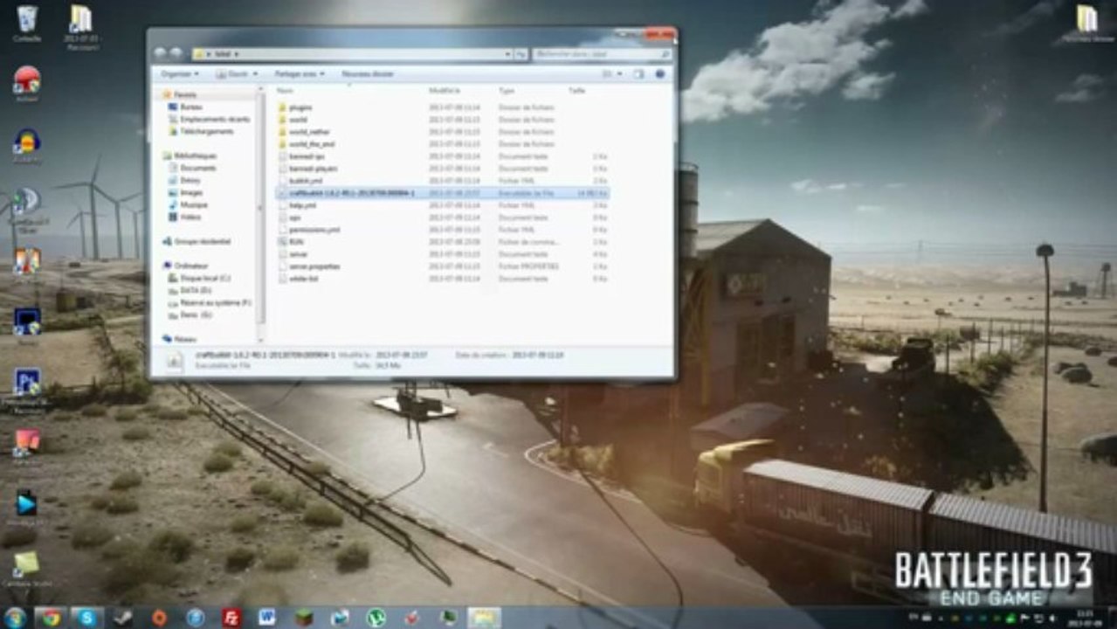Select the Corbeille recycle bin desktop icon
Image resolution: width=1117 pixels, height=629 pixels.
(27, 24)
